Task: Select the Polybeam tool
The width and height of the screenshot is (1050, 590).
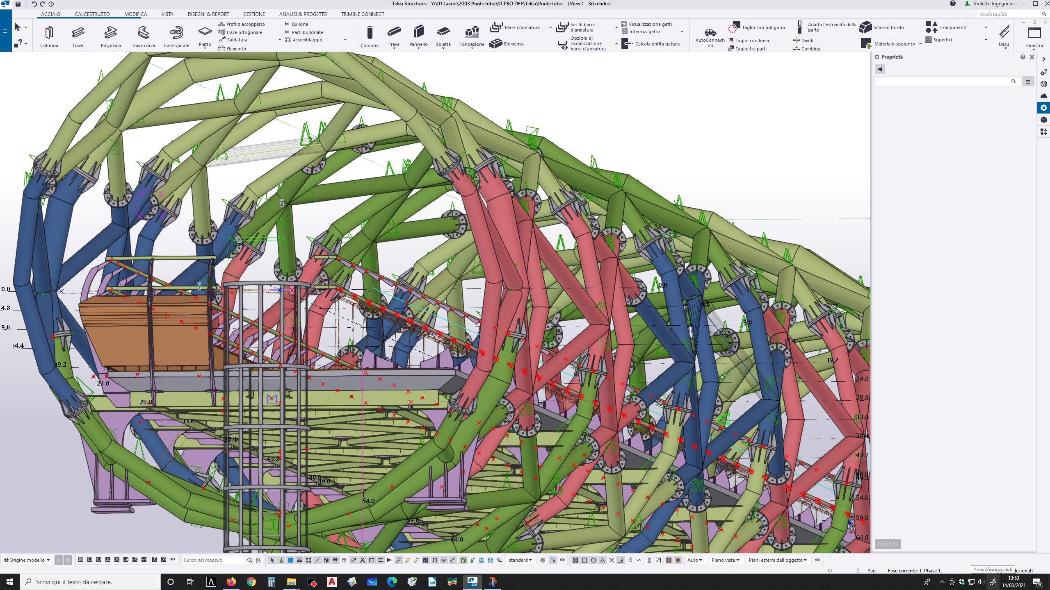Action: (111, 33)
